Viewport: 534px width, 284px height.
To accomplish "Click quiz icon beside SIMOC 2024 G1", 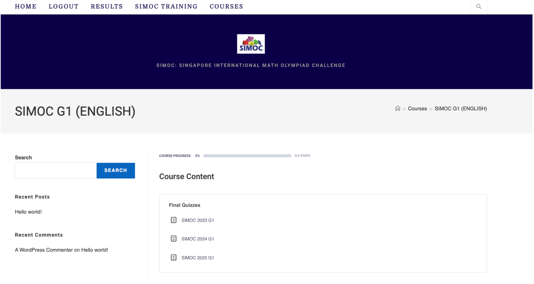I will pyautogui.click(x=174, y=239).
